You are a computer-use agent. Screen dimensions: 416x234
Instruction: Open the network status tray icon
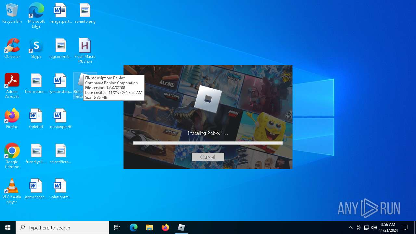click(x=366, y=227)
